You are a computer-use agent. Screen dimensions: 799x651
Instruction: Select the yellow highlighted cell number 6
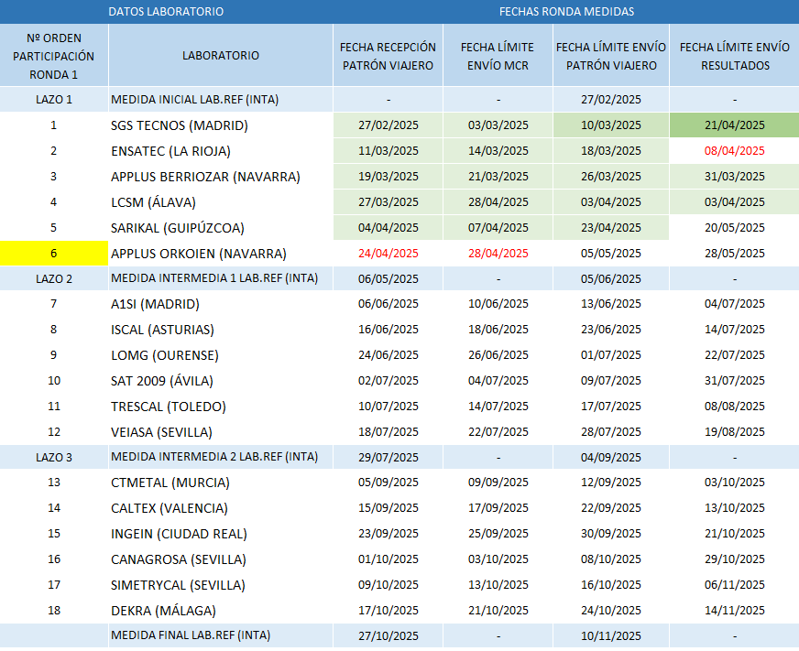(x=54, y=253)
